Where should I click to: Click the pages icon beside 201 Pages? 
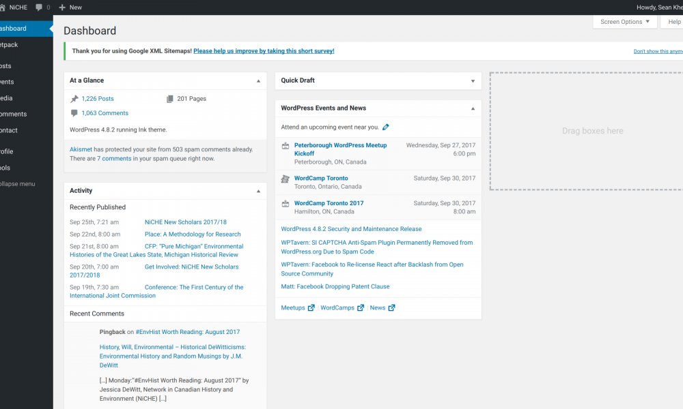point(170,99)
